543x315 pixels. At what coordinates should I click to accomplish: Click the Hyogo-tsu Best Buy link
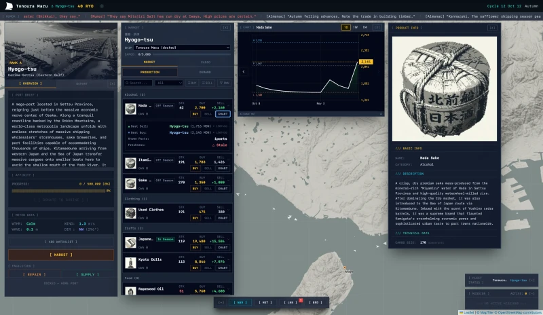click(179, 132)
